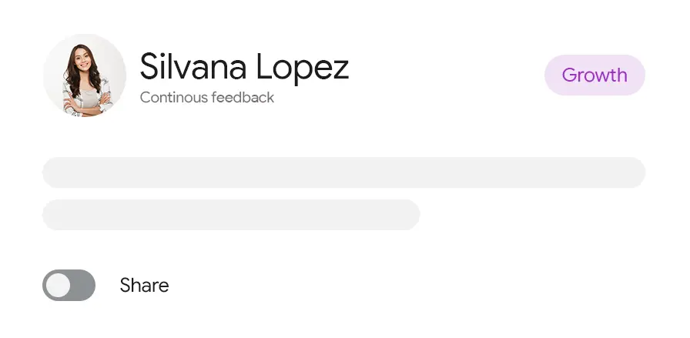The width and height of the screenshot is (690, 338).
Task: Click the Growth tag
Action: [595, 75]
